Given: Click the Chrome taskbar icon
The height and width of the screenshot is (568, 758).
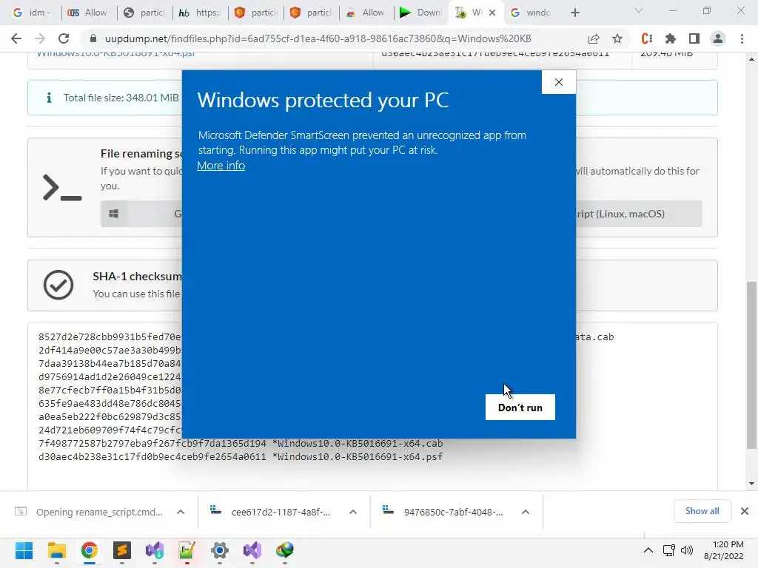Looking at the screenshot, I should [x=89, y=550].
